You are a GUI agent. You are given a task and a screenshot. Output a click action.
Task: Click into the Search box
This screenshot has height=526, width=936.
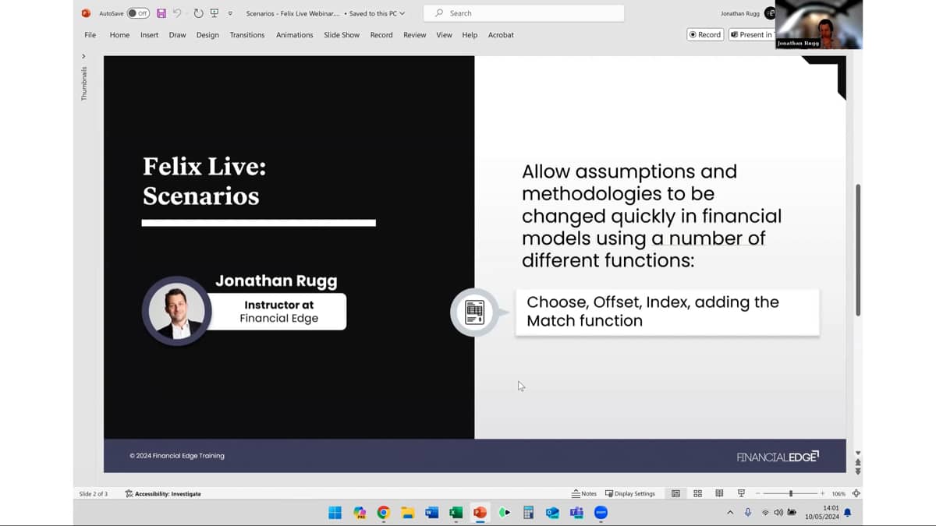click(523, 13)
